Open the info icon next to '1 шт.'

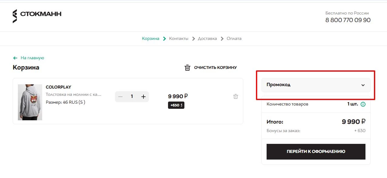(363, 104)
